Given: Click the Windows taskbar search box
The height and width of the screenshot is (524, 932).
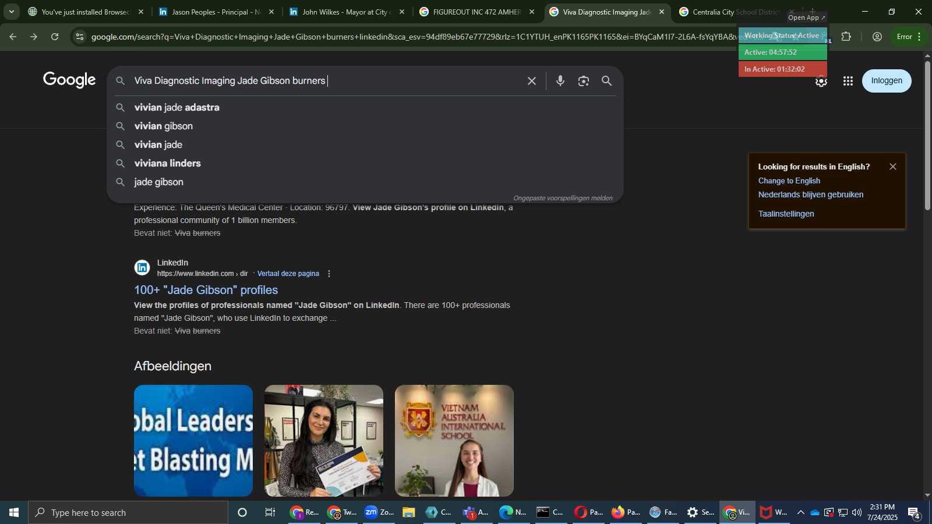Looking at the screenshot, I should tap(128, 512).
